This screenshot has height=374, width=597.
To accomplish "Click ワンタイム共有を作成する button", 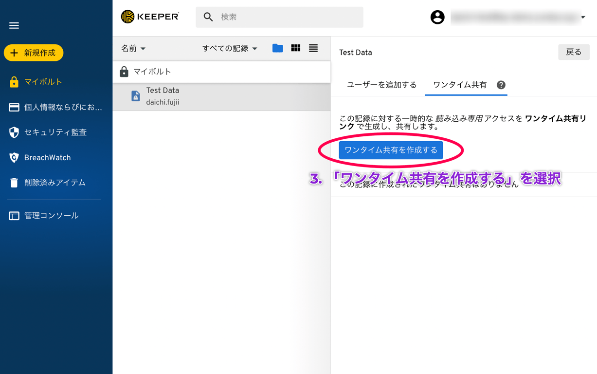I will point(390,150).
